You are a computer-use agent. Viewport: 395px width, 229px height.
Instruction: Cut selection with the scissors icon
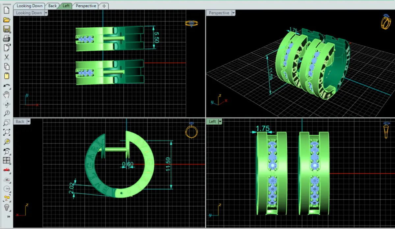click(x=6, y=57)
